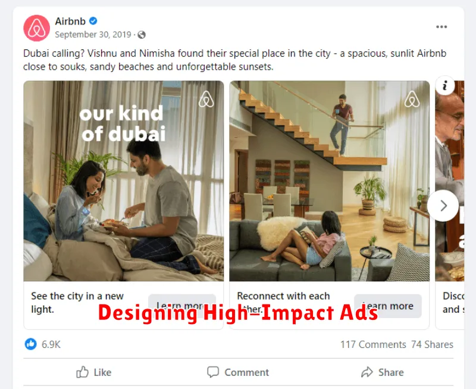
Task: Click the globe public audience icon
Action: click(142, 35)
